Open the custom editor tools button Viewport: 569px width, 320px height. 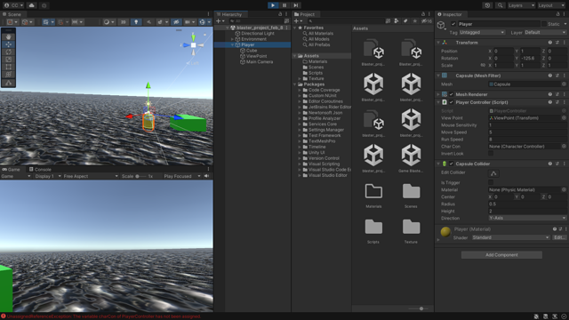8,83
